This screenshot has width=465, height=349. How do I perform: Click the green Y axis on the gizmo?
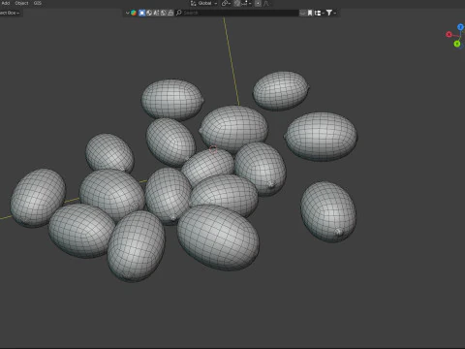pos(457,44)
